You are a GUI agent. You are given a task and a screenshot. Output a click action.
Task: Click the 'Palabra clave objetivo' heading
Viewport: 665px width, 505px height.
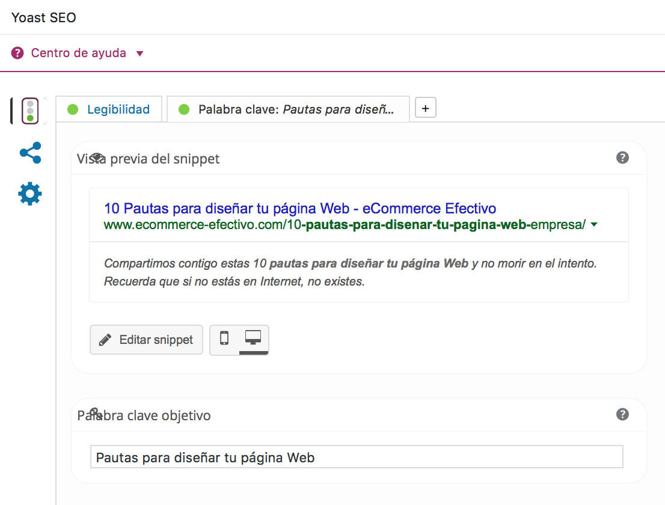click(x=144, y=415)
